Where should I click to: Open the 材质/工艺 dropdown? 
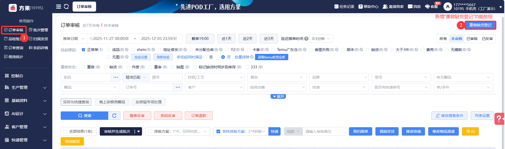coord(215,77)
